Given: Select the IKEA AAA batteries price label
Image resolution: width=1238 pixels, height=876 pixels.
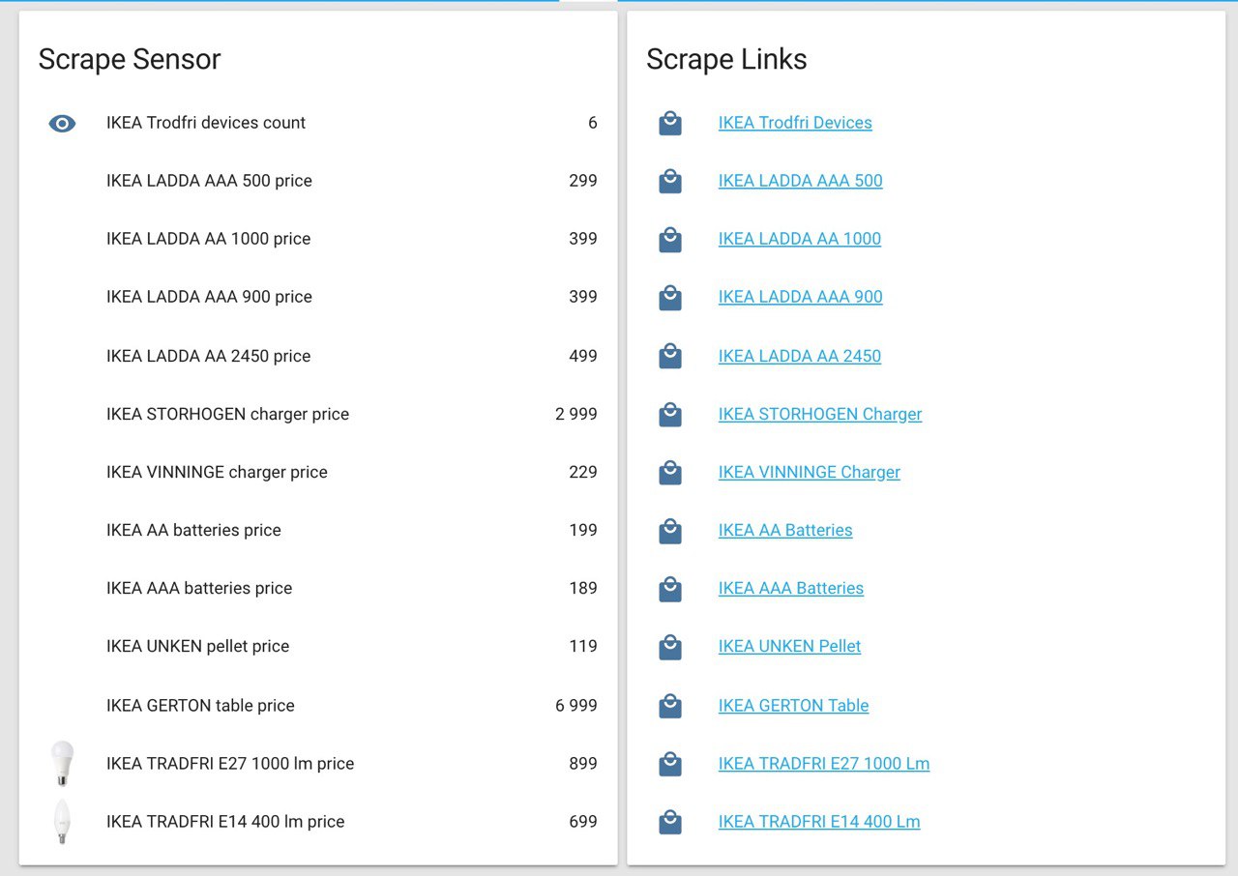Looking at the screenshot, I should pyautogui.click(x=199, y=588).
